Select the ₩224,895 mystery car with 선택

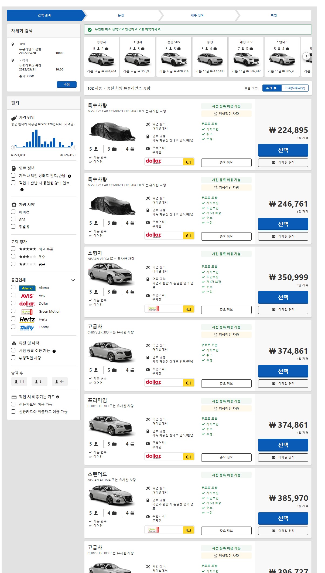coord(283,150)
